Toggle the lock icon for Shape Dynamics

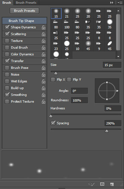point(44,27)
